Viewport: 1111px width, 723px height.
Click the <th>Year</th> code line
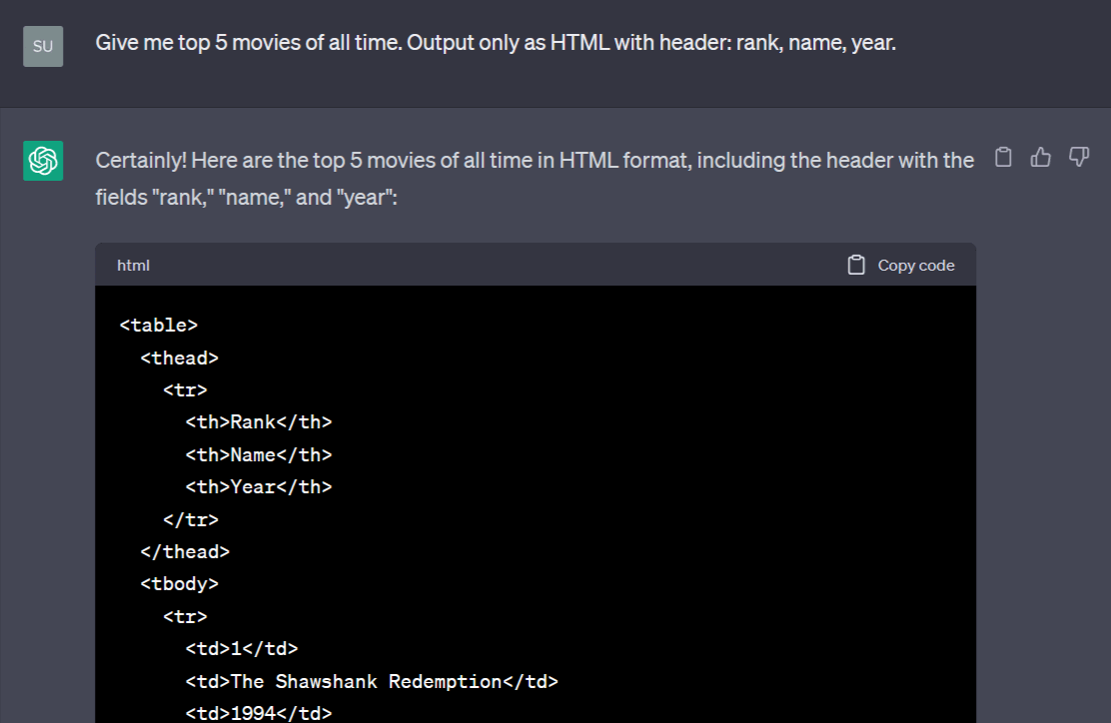click(259, 487)
